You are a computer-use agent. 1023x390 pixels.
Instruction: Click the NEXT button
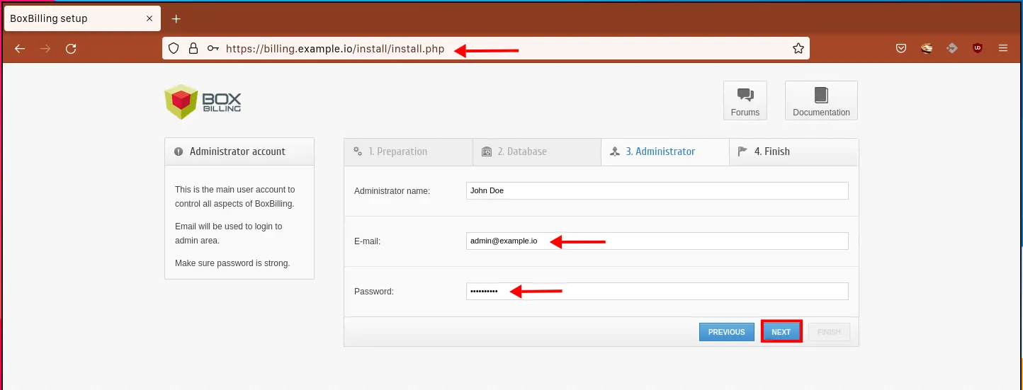click(x=781, y=332)
